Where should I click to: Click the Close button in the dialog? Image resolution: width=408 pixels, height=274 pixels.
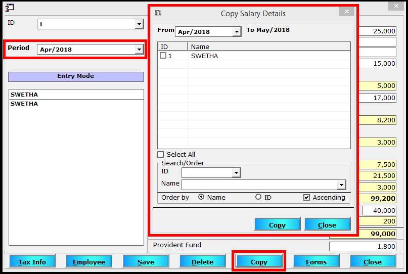pyautogui.click(x=327, y=224)
